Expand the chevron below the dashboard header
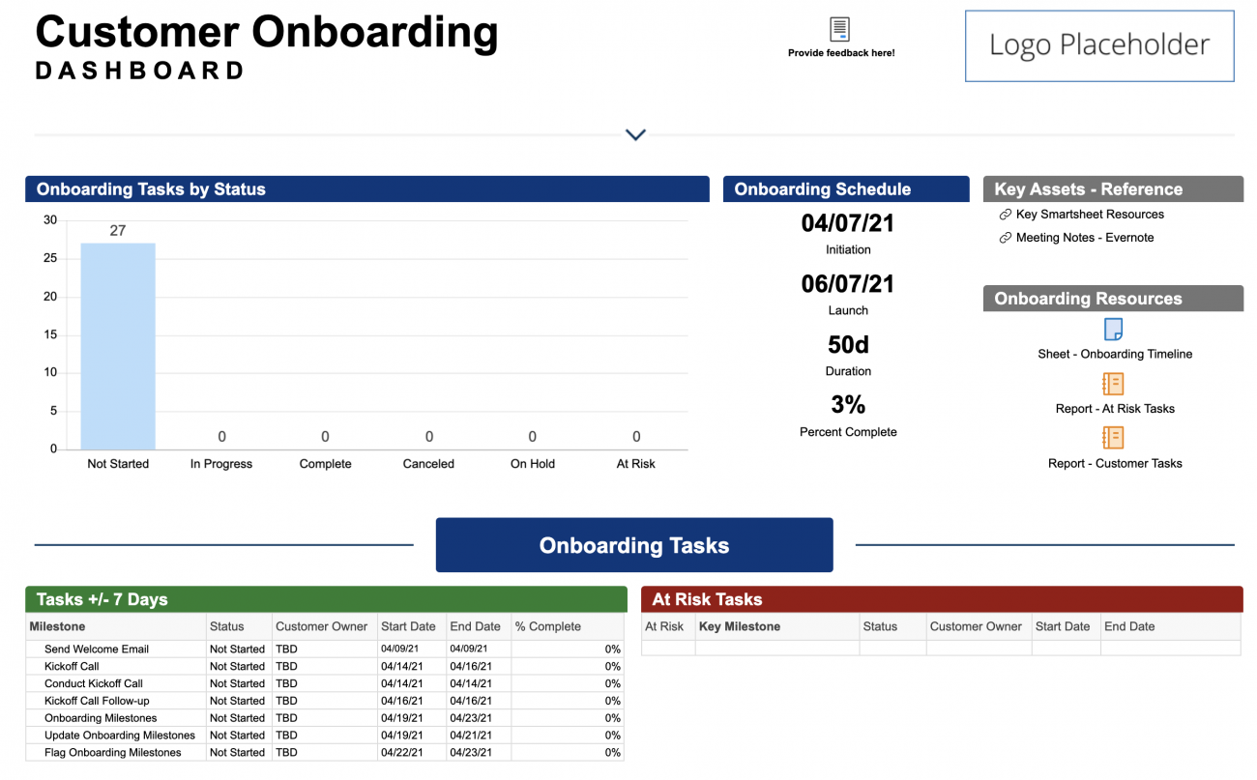The width and height of the screenshot is (1257, 780). point(635,134)
